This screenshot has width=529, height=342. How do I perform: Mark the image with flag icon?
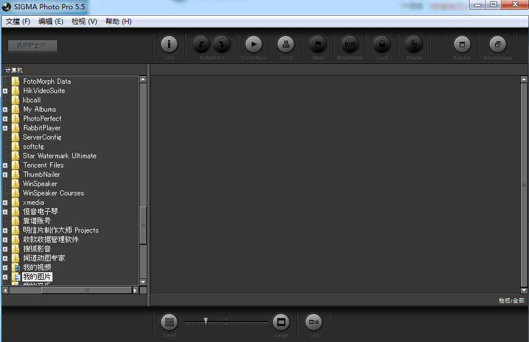click(x=318, y=44)
